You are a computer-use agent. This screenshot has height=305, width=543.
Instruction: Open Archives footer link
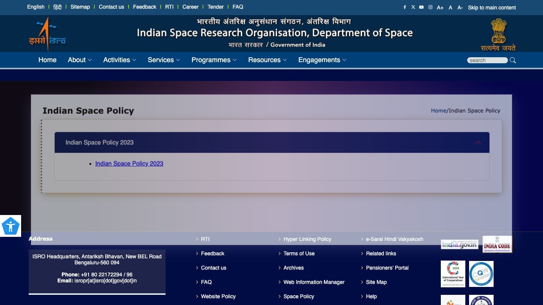(293, 268)
